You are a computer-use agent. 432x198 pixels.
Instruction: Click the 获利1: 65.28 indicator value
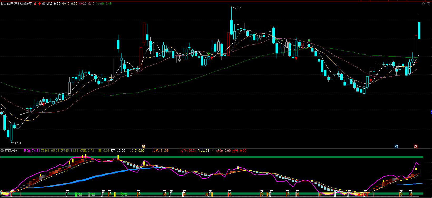coord(50,151)
